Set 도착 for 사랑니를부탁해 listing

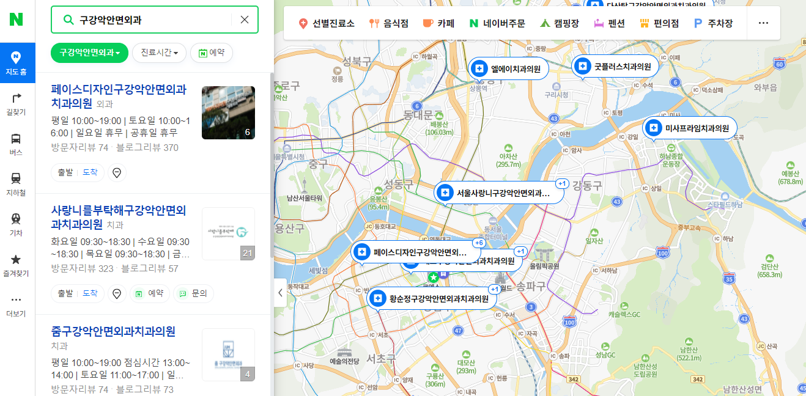(90, 293)
